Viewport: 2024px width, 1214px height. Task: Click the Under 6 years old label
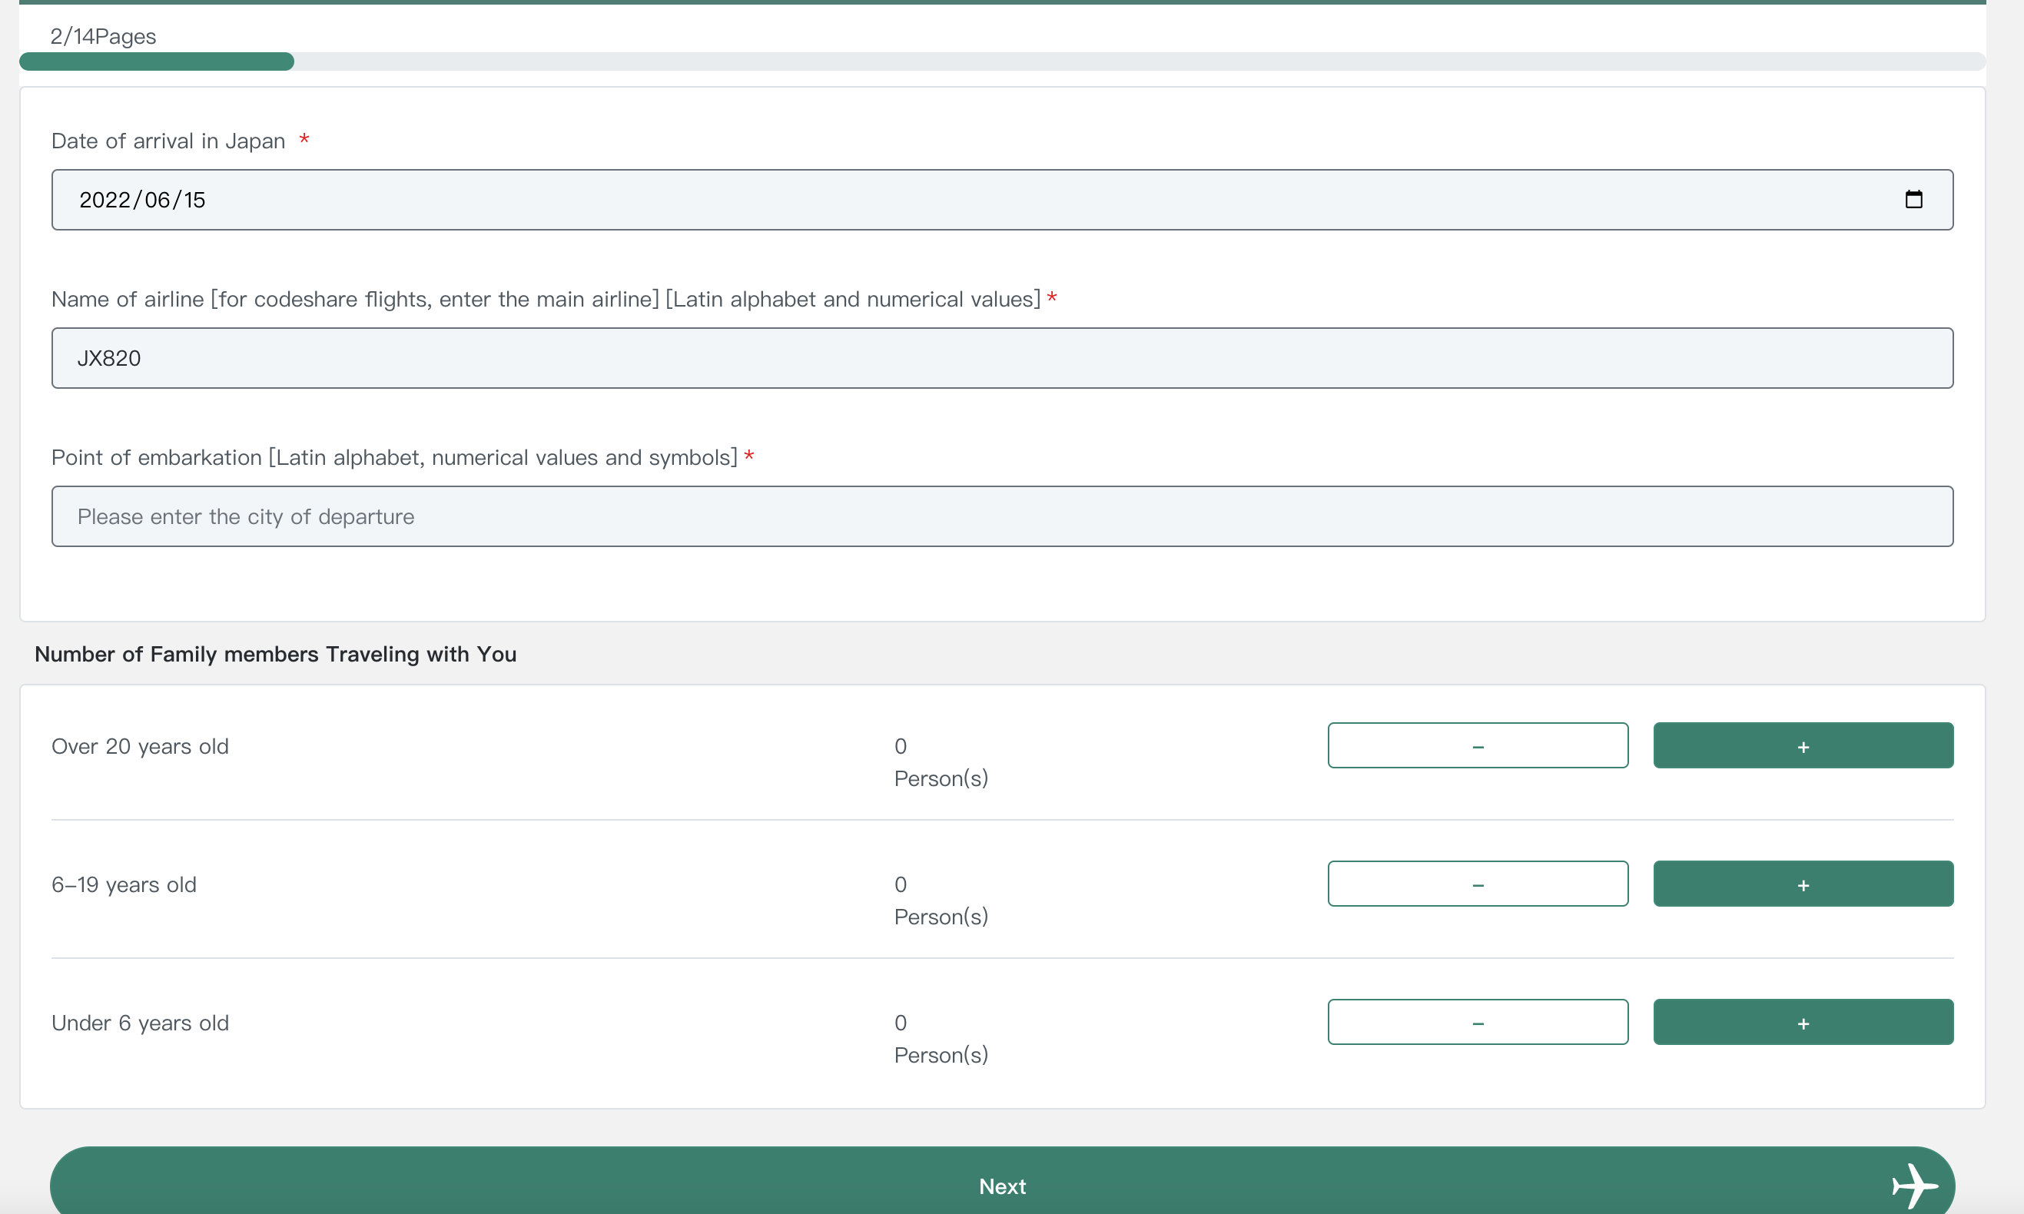[x=140, y=1023]
